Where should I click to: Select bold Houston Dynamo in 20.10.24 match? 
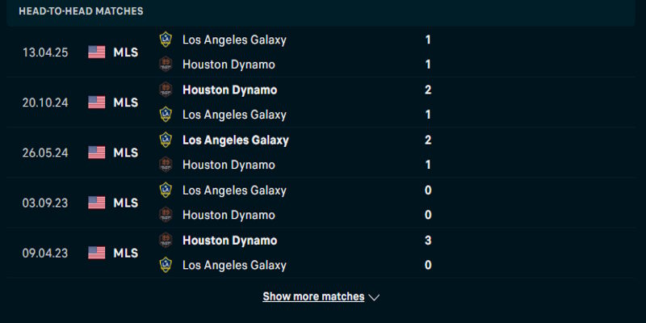[x=229, y=90]
